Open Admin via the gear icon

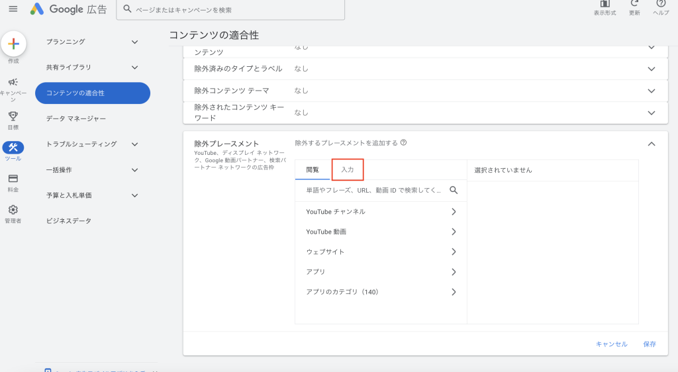[x=13, y=210]
